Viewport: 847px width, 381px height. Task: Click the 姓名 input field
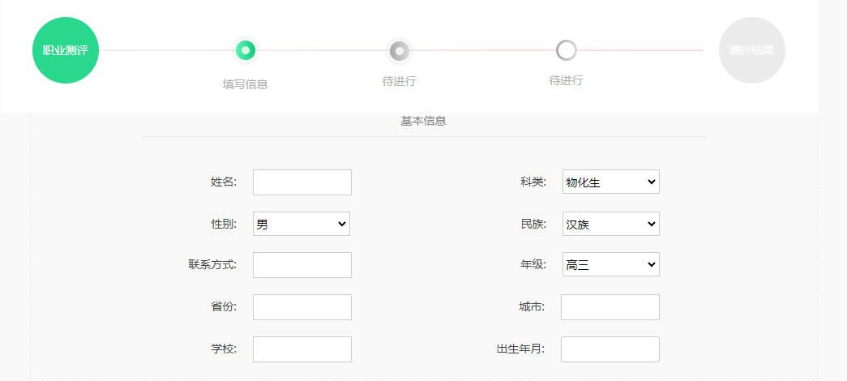[x=302, y=182]
